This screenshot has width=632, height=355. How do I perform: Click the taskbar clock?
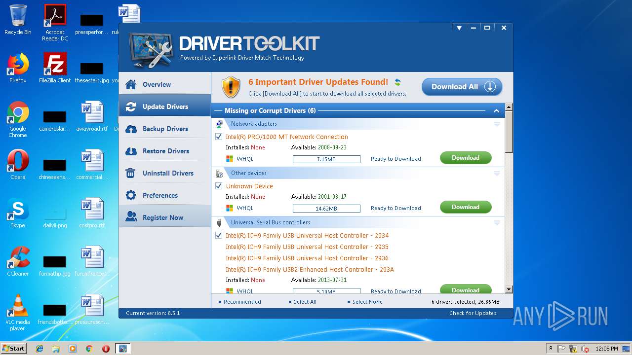(x=607, y=349)
